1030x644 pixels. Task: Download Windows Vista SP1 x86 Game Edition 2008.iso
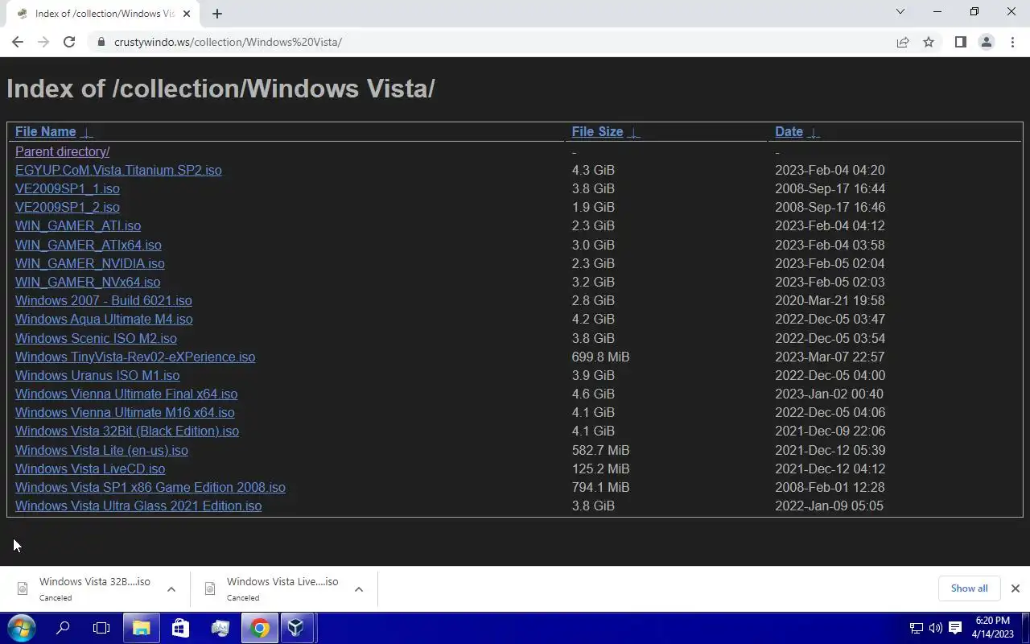tap(150, 487)
